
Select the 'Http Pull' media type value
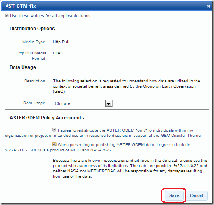[61, 42]
